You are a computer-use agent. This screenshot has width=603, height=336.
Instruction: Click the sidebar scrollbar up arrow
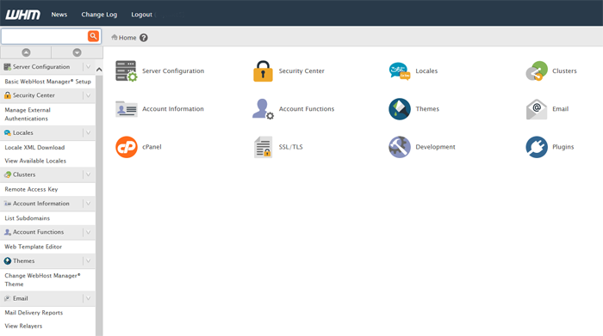pos(99,70)
